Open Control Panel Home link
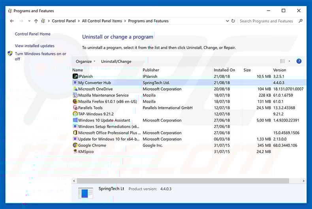This screenshot has width=312, height=209. 33,34
